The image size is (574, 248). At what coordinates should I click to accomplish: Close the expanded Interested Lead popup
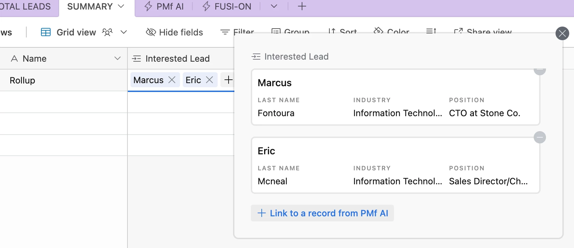pyautogui.click(x=562, y=33)
